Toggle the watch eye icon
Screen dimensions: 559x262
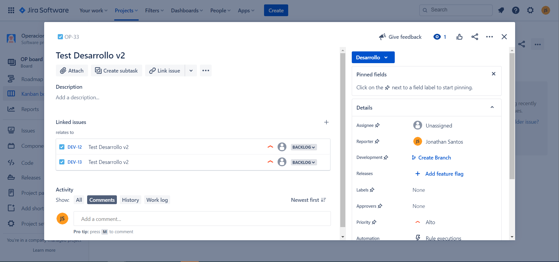437,37
